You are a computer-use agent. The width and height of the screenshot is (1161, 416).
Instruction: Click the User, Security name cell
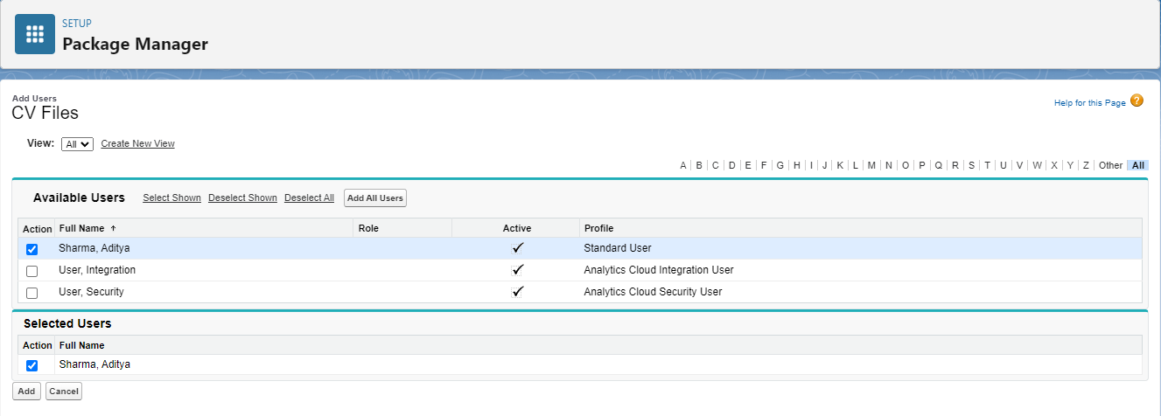[x=91, y=292]
